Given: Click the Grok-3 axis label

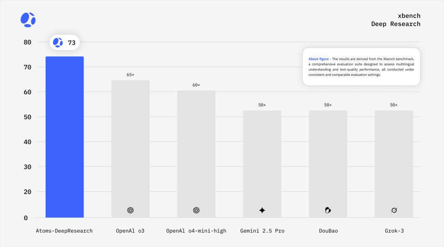Looking at the screenshot, I should point(394,231).
